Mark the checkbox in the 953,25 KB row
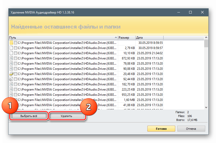217x143 pixels. coord(15,95)
